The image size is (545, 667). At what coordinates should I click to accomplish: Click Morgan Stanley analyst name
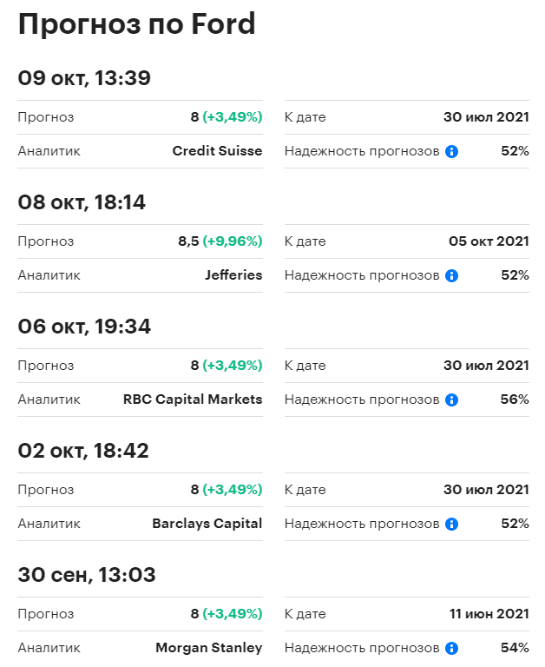click(208, 648)
